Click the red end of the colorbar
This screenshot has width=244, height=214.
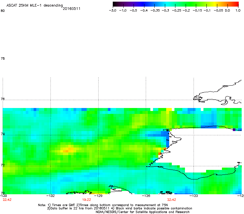[235, 4]
